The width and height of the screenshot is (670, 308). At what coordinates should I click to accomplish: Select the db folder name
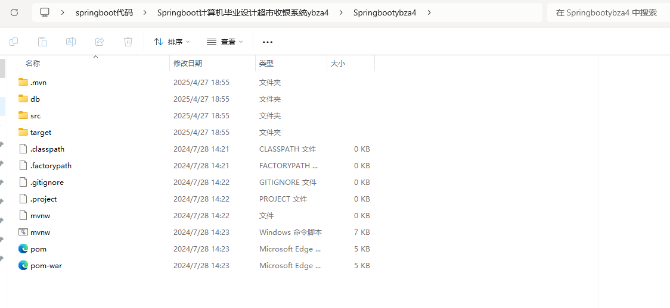(35, 99)
